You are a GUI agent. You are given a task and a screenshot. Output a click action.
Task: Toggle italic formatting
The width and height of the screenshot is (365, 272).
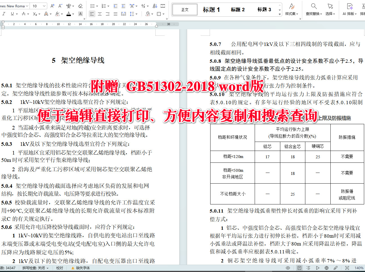[x=4, y=14]
